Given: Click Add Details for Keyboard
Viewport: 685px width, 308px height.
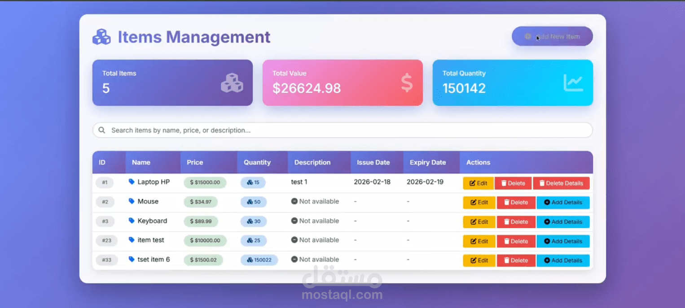Looking at the screenshot, I should click(563, 221).
